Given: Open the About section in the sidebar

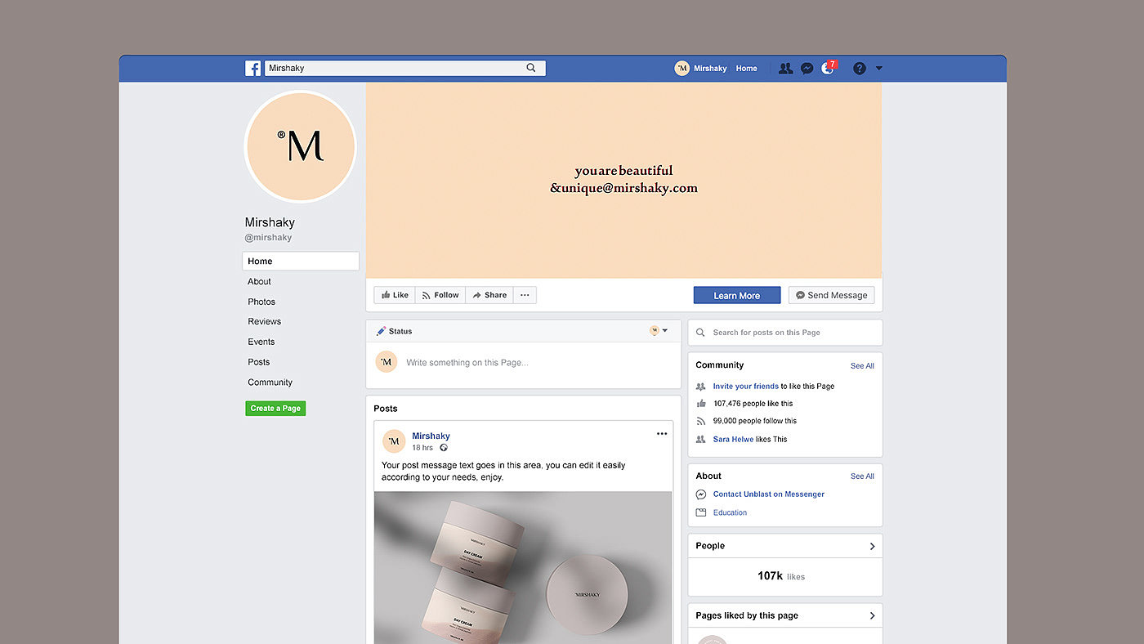Looking at the screenshot, I should click(259, 282).
